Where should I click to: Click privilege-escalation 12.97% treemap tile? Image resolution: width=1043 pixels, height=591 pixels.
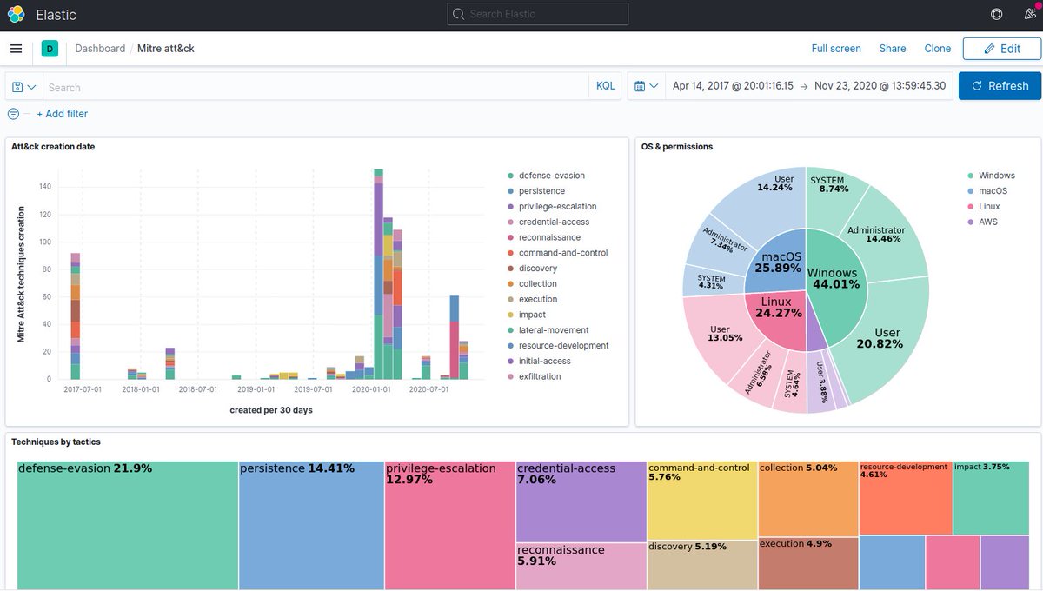(449, 525)
